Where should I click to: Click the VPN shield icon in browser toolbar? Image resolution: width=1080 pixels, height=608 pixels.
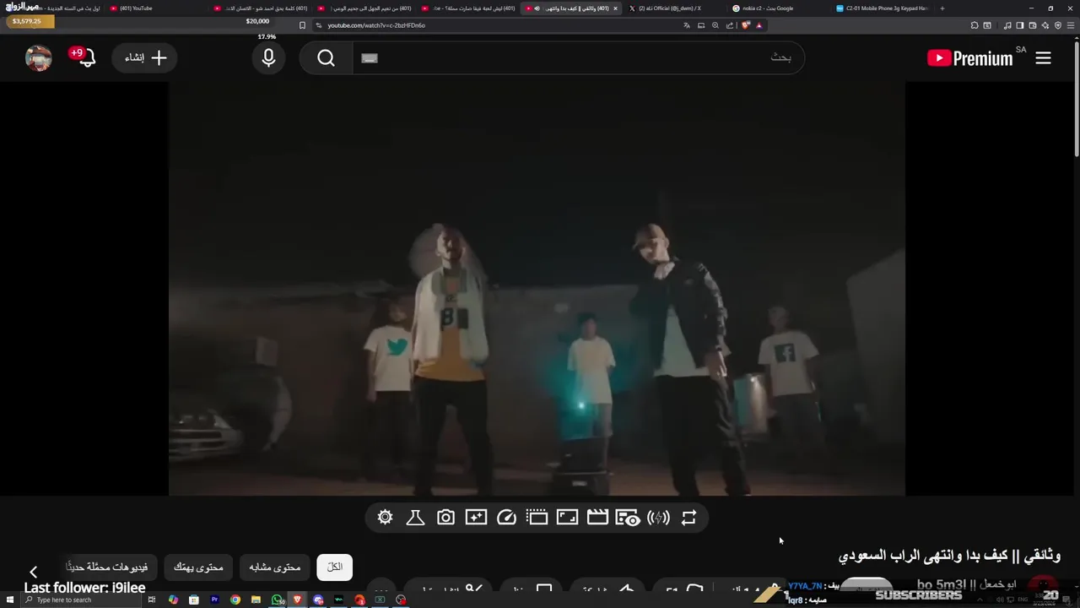tap(1058, 25)
